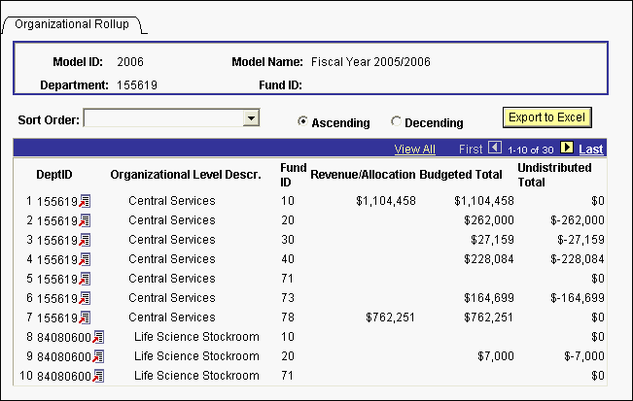Click the Budgeted Total column header
The height and width of the screenshot is (401, 633).
pyautogui.click(x=466, y=175)
